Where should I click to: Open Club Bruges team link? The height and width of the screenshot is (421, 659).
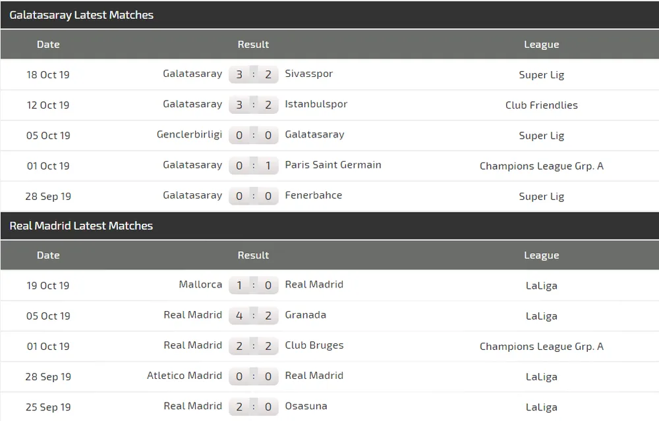point(314,345)
